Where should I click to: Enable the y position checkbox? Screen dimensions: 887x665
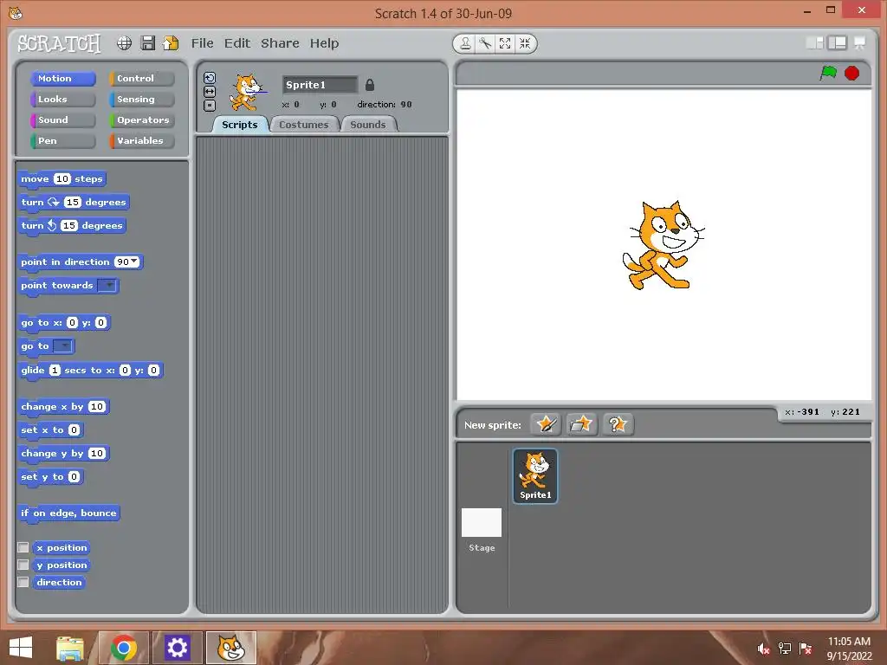tap(23, 565)
